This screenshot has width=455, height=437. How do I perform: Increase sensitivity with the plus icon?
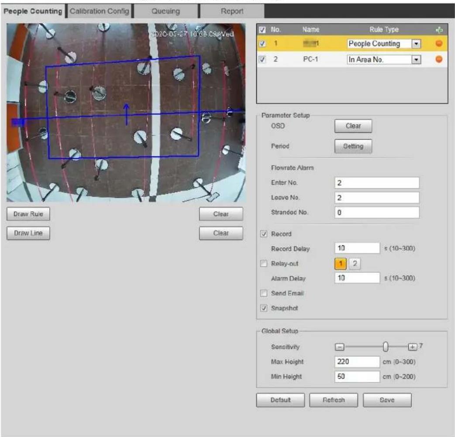coord(412,347)
